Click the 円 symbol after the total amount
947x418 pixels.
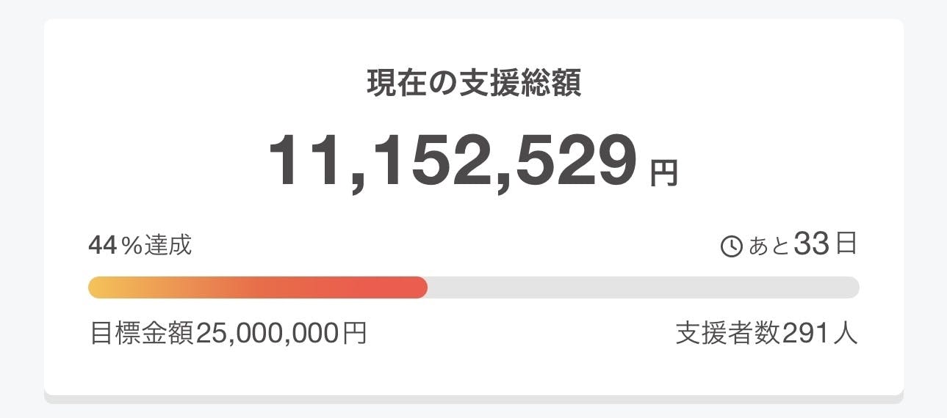(663, 173)
